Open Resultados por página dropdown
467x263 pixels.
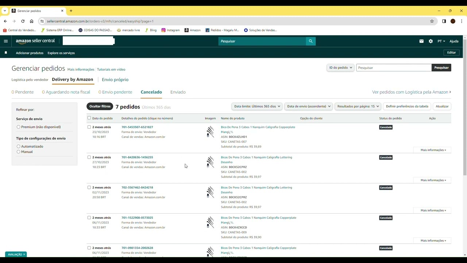[358, 106]
